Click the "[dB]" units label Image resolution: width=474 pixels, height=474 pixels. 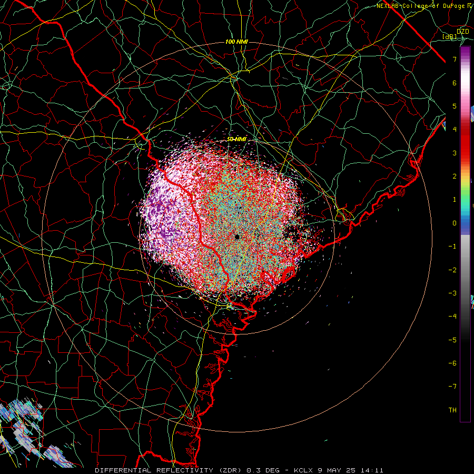[450, 37]
